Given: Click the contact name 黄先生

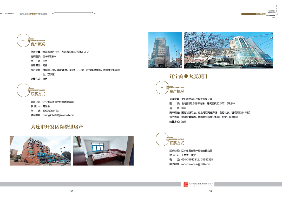Looking at the screenshot, I should tap(46, 106).
